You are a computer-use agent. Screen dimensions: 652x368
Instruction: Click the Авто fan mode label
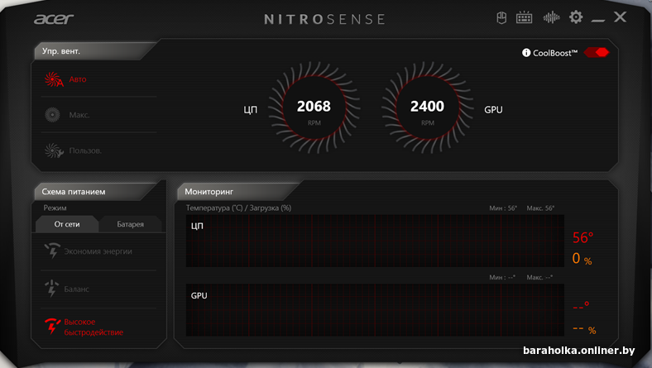[x=78, y=79]
